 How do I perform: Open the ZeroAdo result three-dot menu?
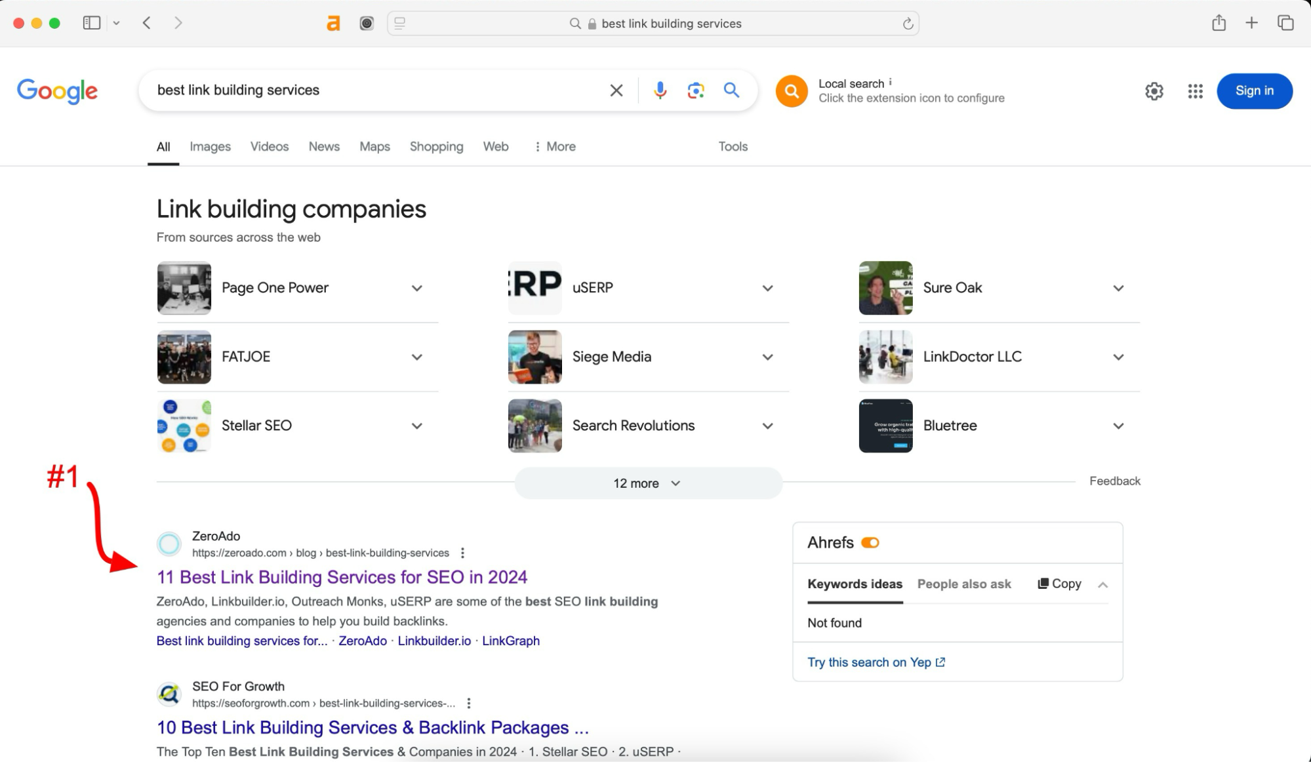pos(462,553)
